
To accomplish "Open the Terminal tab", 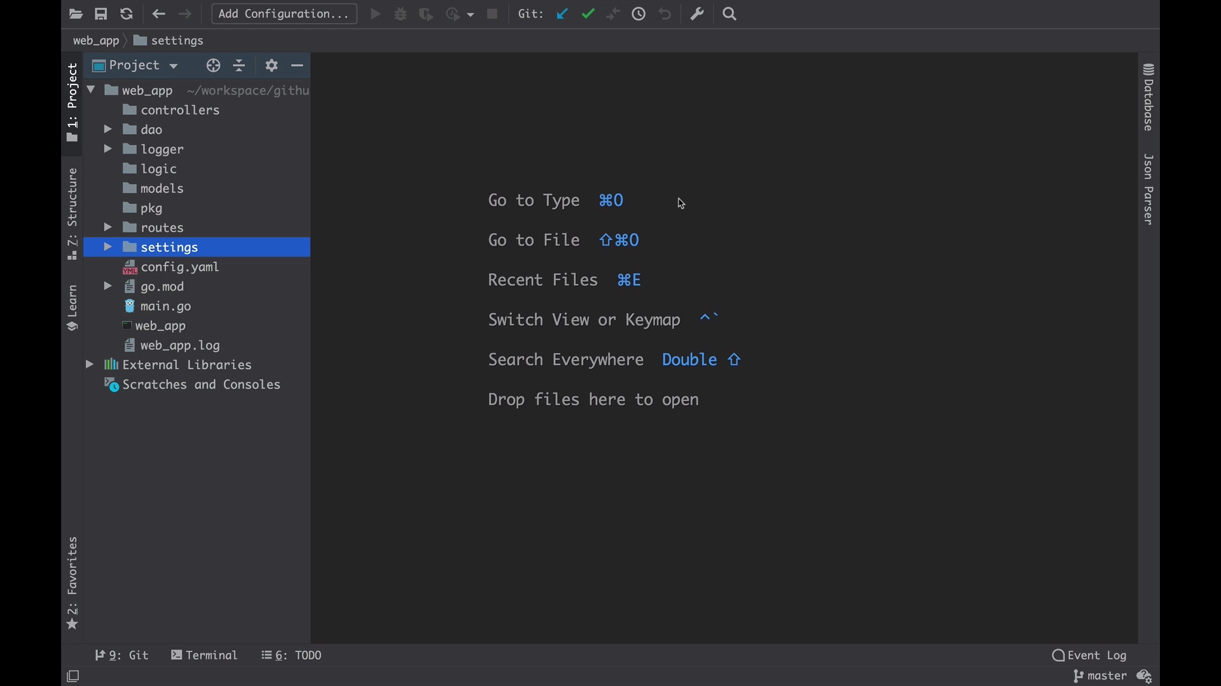I will (205, 656).
